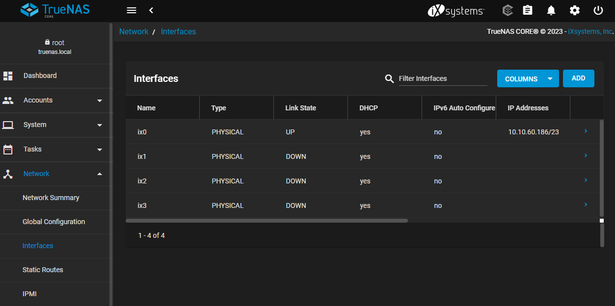Click 'yes' DHCP value in ix3 row

click(365, 205)
